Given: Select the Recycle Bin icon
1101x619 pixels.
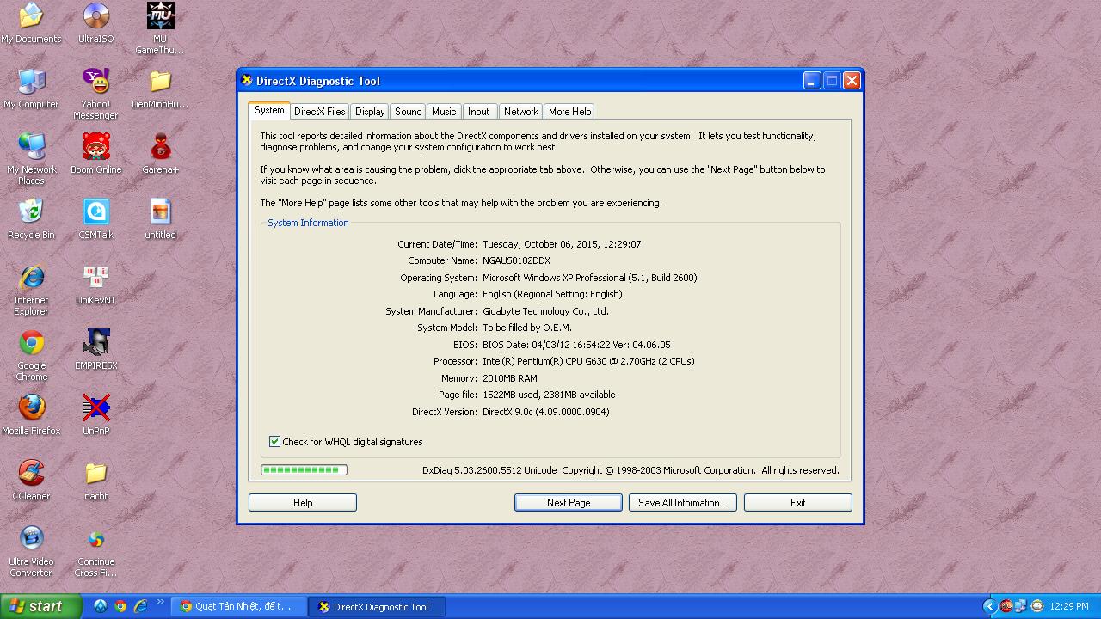Looking at the screenshot, I should [31, 219].
